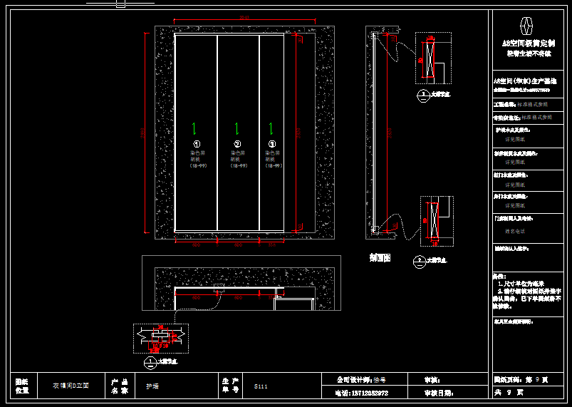
Task: Select the 剖面图 section view label
Action: point(380,258)
